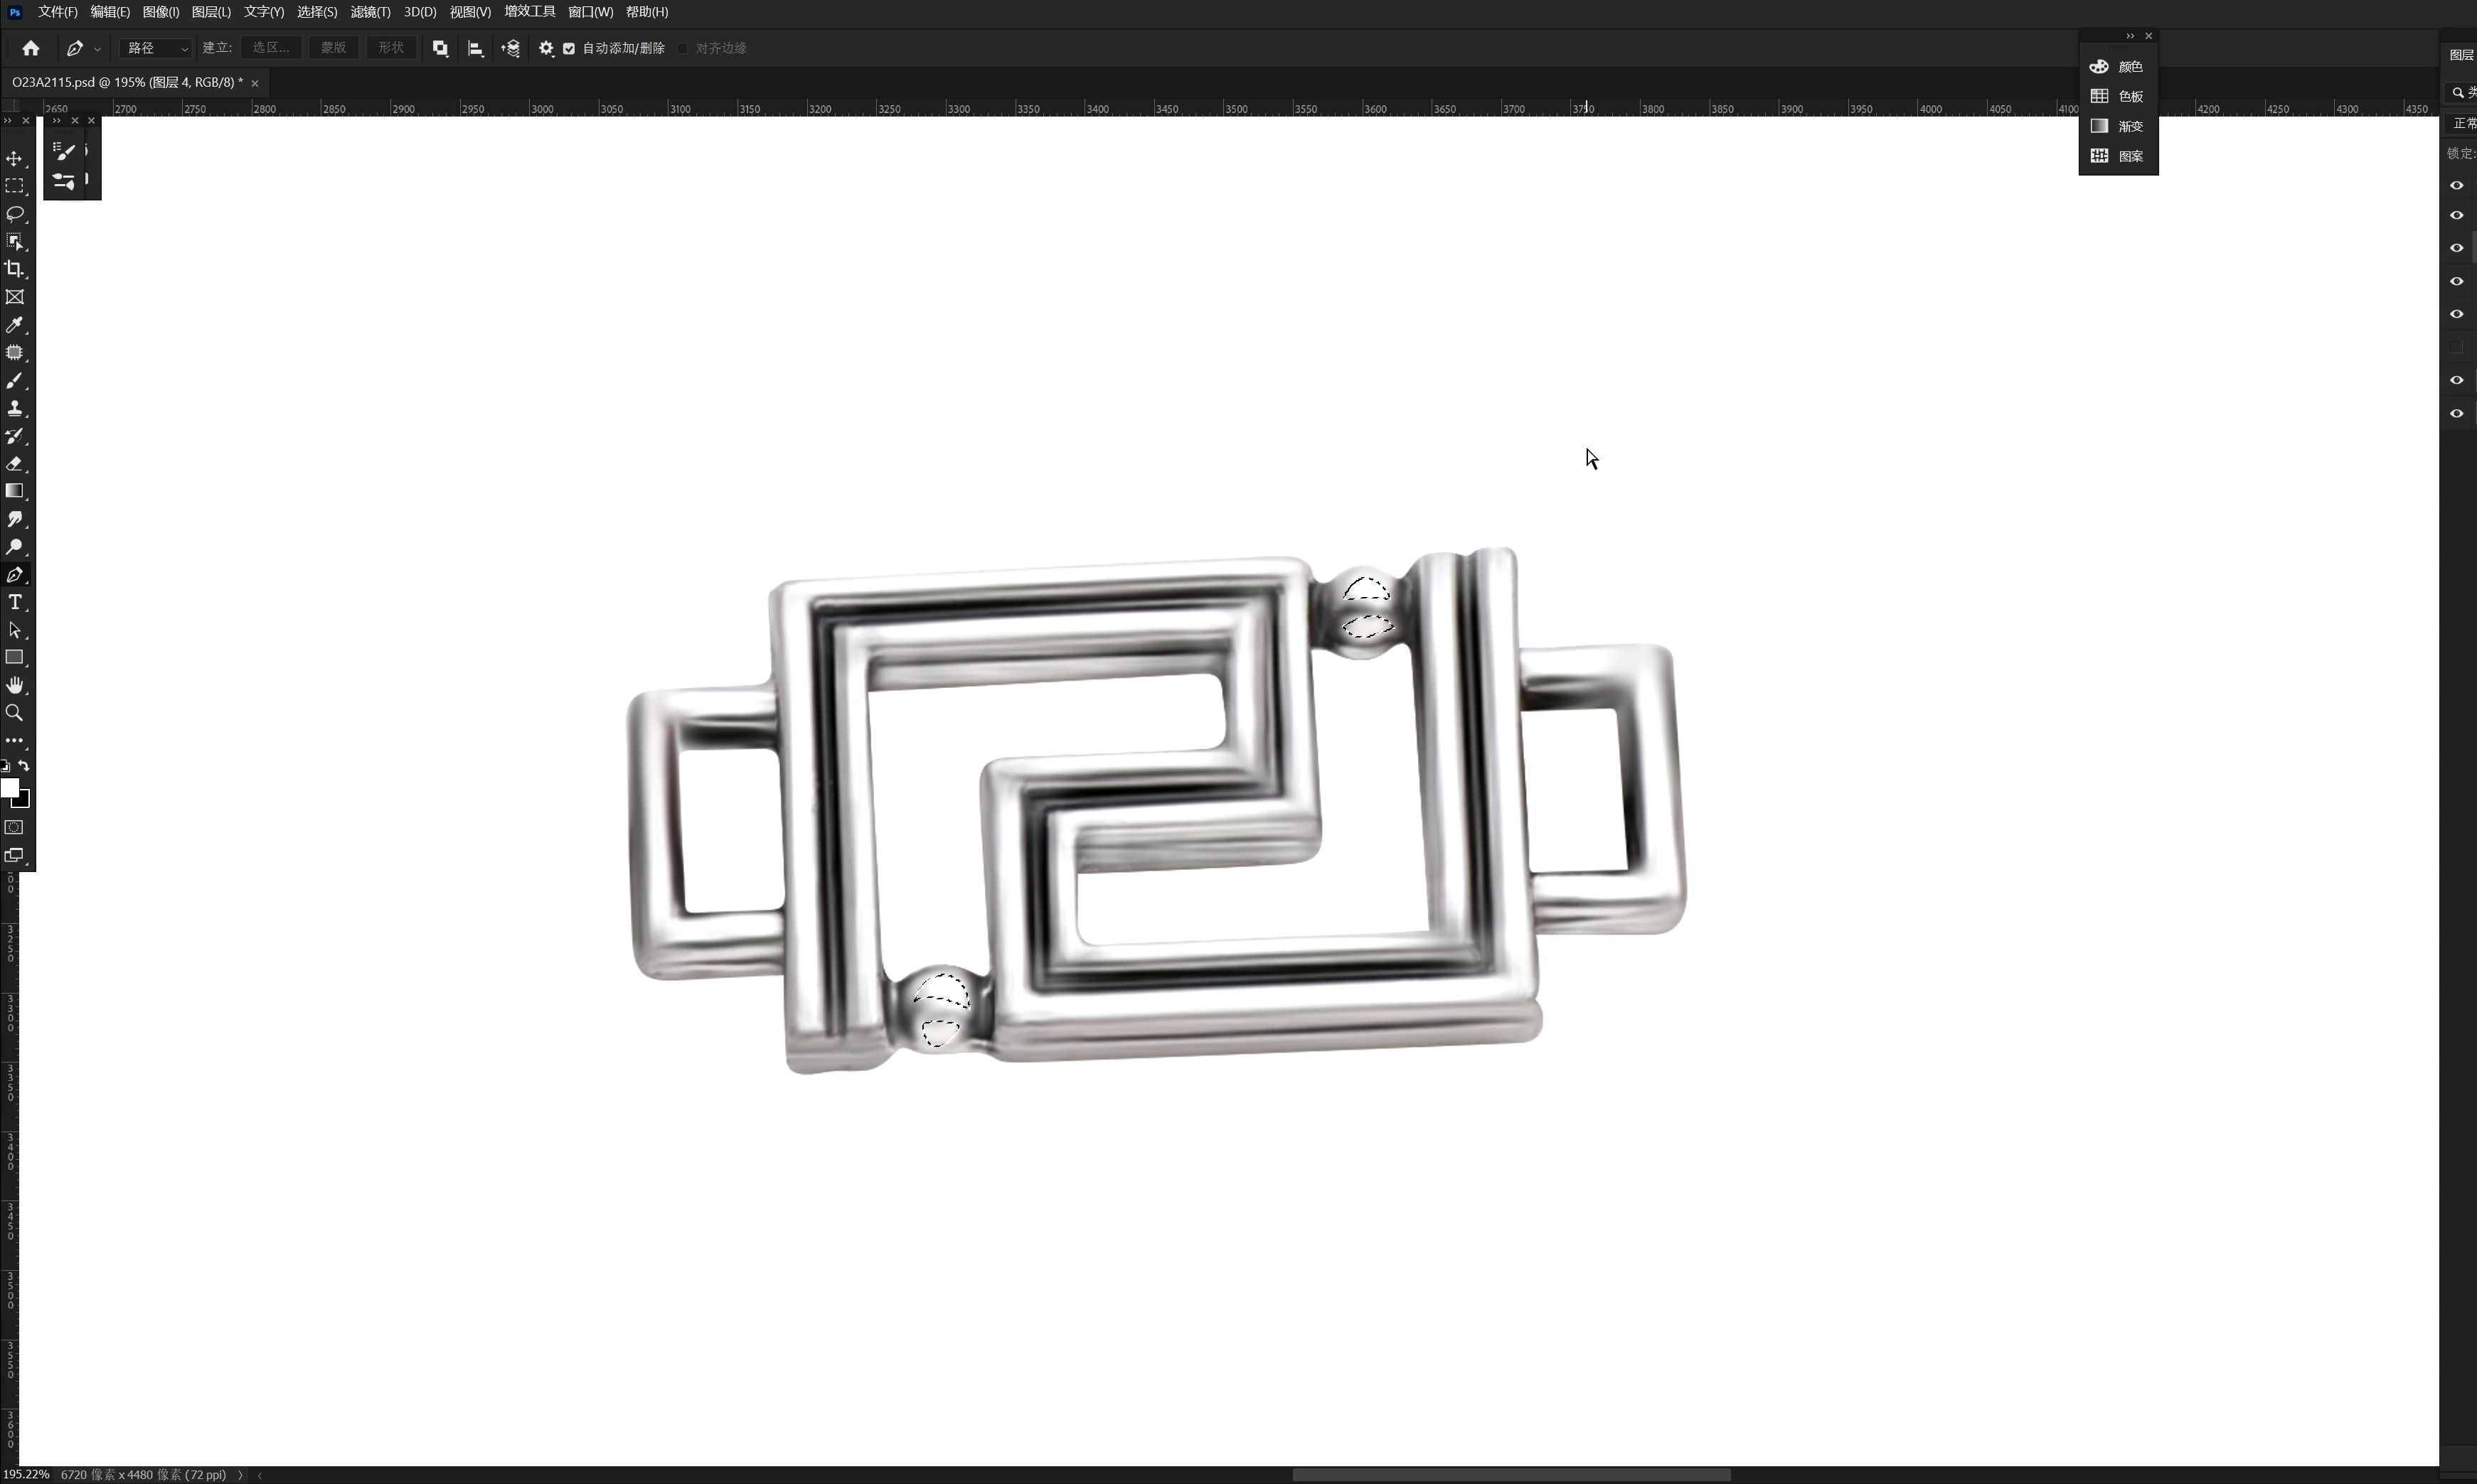Screen dimensions: 2477x1484
Task: Select the Crop tool
Action: click(14, 269)
